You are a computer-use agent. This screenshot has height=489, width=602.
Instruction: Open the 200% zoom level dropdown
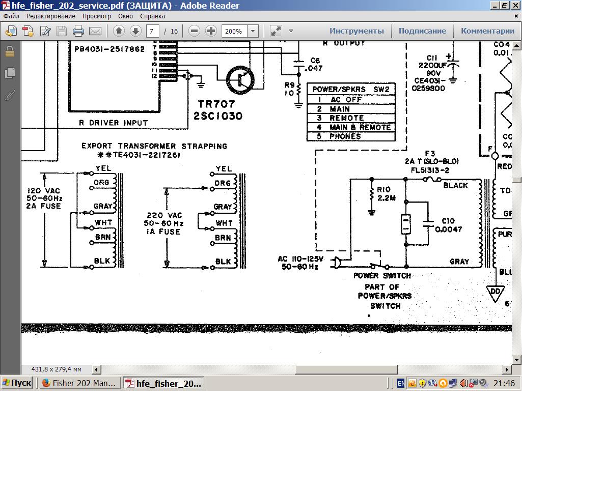[253, 31]
